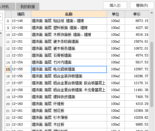Click price value 7400.78
The image size is (155, 131).
click(142, 97)
